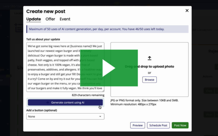Screen dimensions: 218x136
Task: Select the Update tab
Action: coord(33,19)
